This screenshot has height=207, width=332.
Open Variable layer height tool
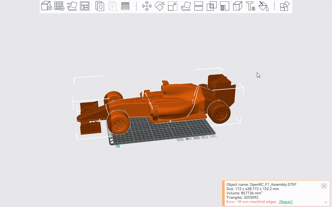tap(125, 6)
